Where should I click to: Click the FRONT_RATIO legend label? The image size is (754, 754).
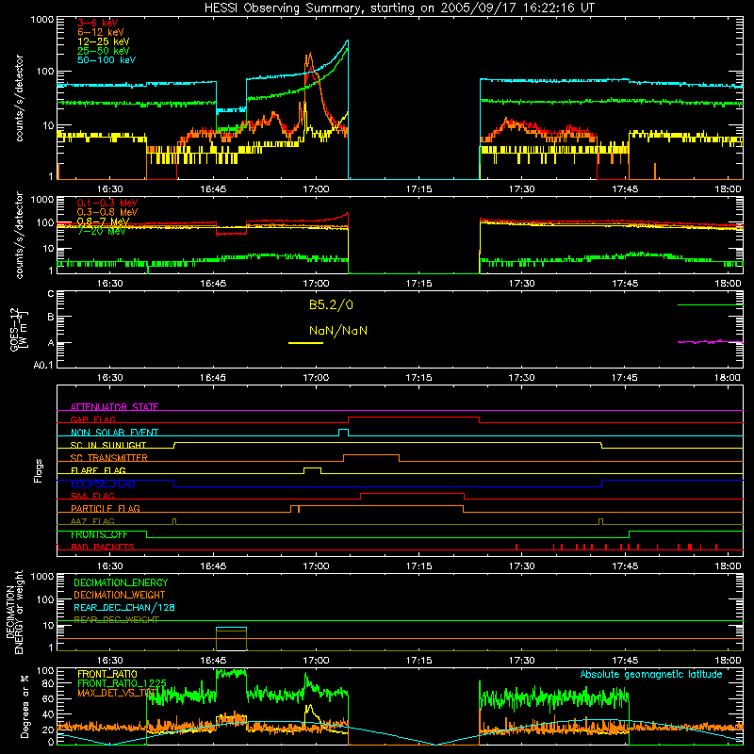click(x=107, y=674)
